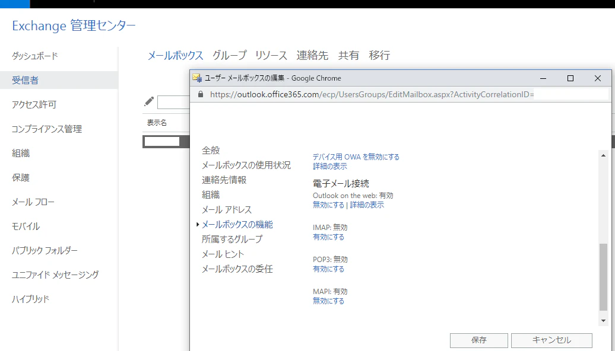This screenshot has width=615, height=351.
Task: Open アクセス許可 section
Action: click(34, 104)
